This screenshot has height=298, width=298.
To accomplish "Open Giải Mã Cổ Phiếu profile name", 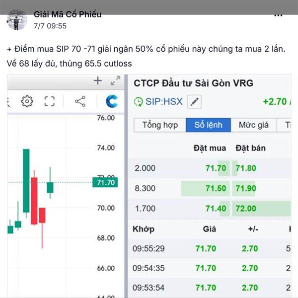I will pos(68,14).
